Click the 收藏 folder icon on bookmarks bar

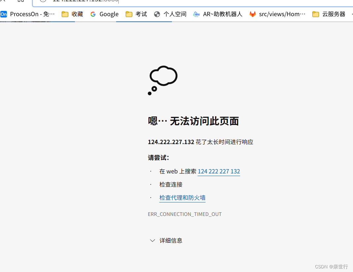(65, 14)
